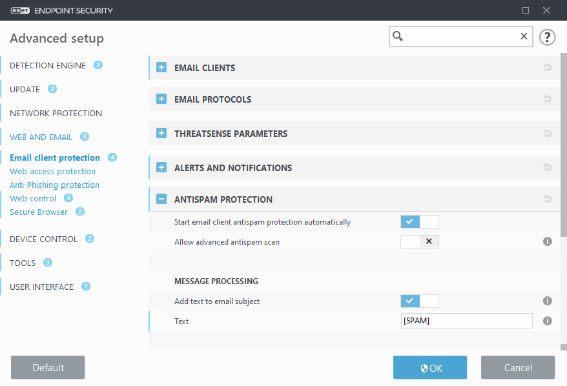Click the spam subject Text input field
The image size is (567, 386).
pyautogui.click(x=466, y=321)
